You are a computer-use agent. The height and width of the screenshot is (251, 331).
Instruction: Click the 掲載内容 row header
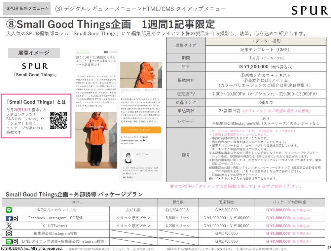coord(186,81)
